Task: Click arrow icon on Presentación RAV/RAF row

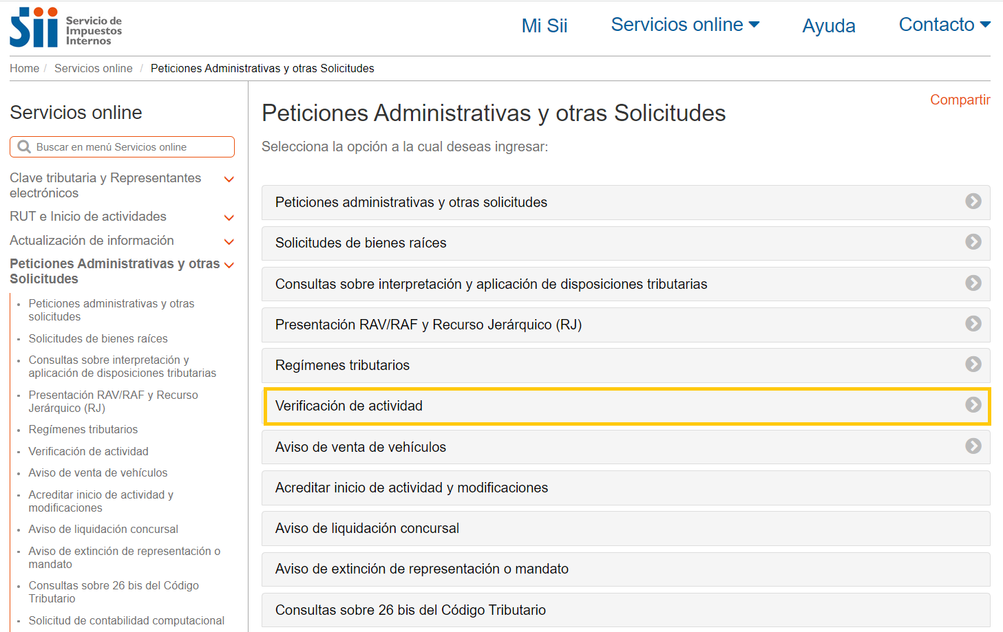Action: click(973, 323)
